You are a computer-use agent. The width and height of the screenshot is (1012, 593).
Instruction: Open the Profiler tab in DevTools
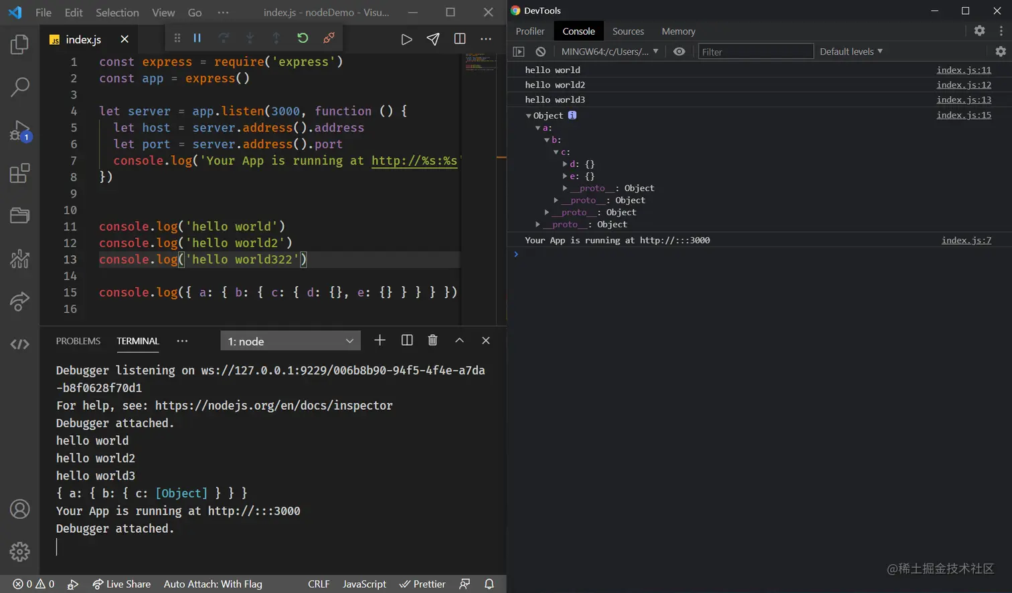tap(530, 31)
